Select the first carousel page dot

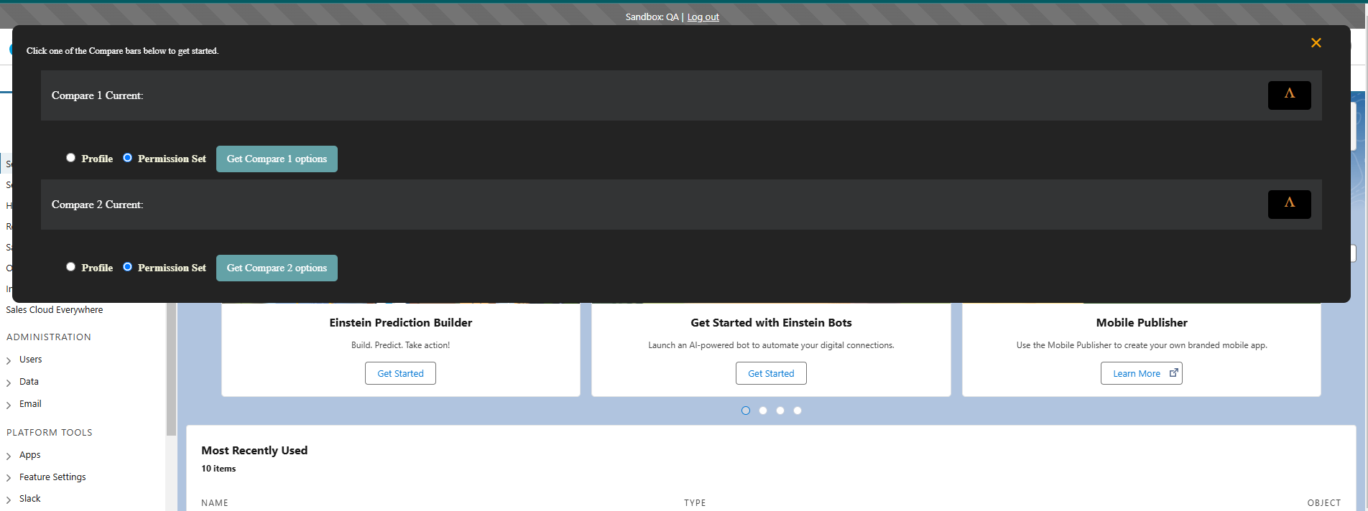(746, 411)
